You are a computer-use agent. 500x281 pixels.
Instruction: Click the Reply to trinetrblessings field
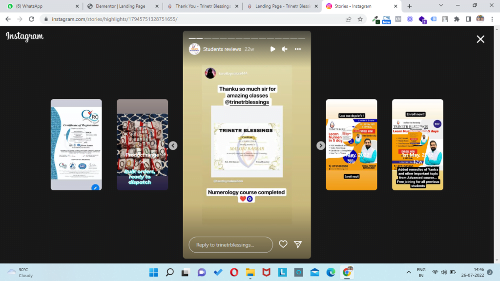230,245
